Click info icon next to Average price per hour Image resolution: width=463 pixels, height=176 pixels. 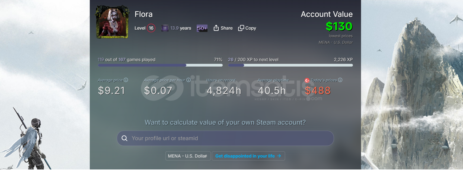coord(189,80)
